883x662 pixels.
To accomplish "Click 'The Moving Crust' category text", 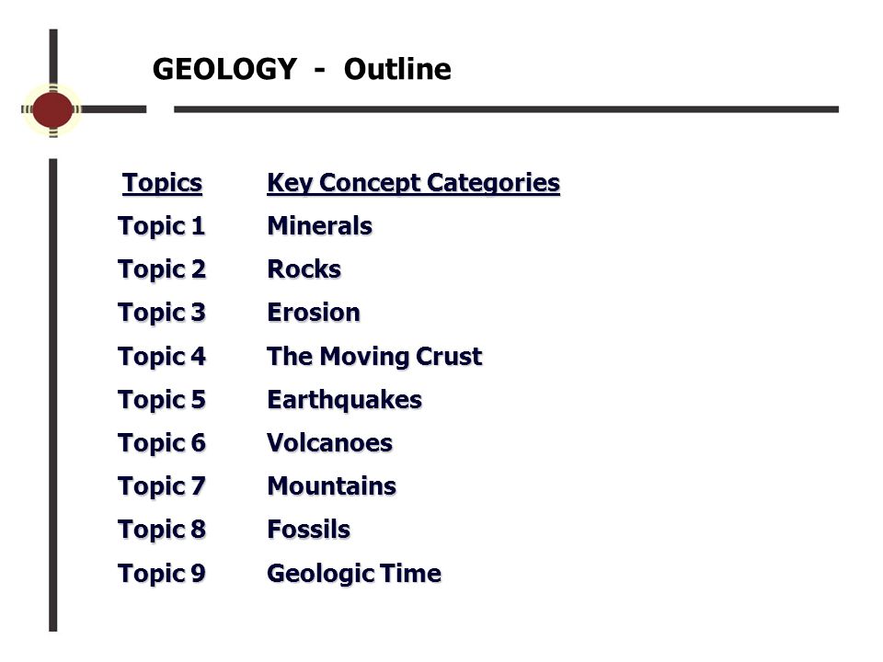I will pos(374,357).
